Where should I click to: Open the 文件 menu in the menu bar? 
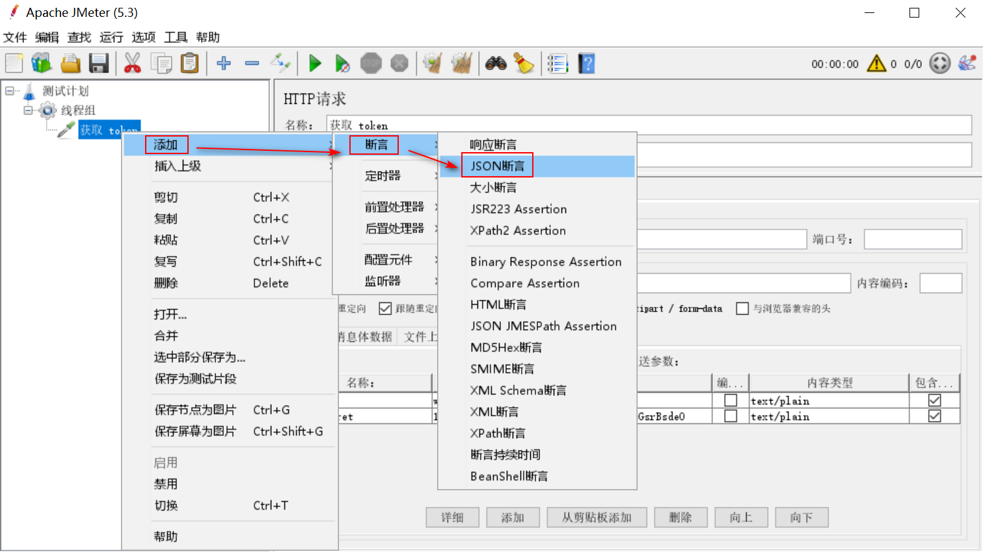click(15, 37)
